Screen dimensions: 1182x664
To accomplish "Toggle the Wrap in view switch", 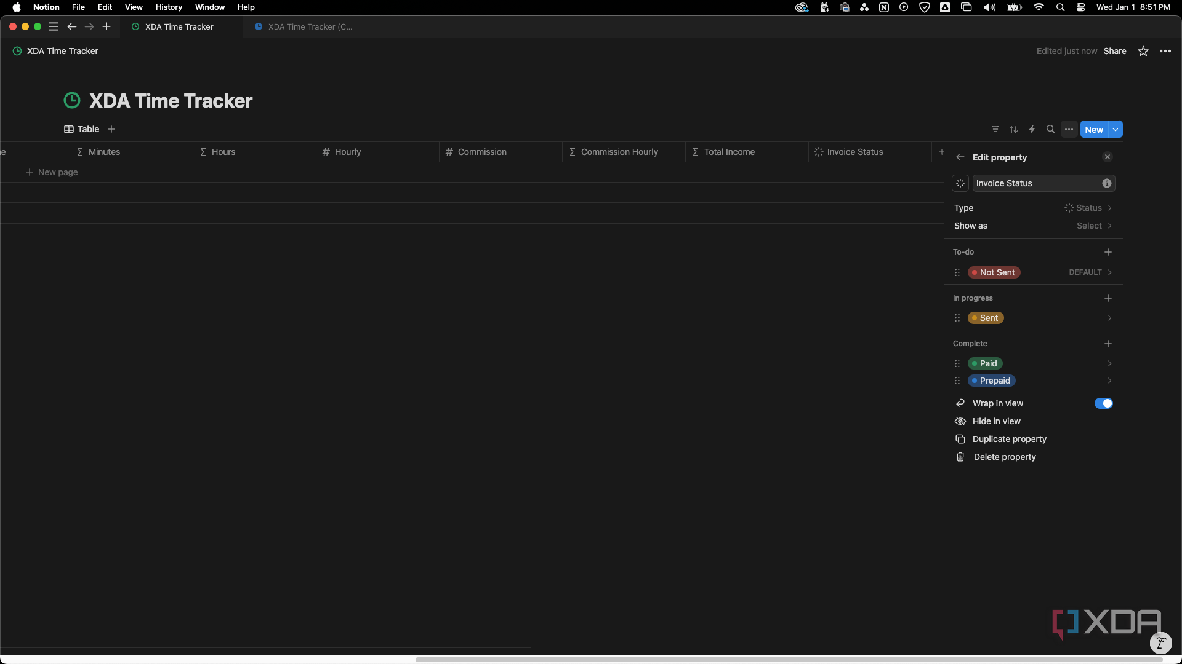I will 1104,403.
